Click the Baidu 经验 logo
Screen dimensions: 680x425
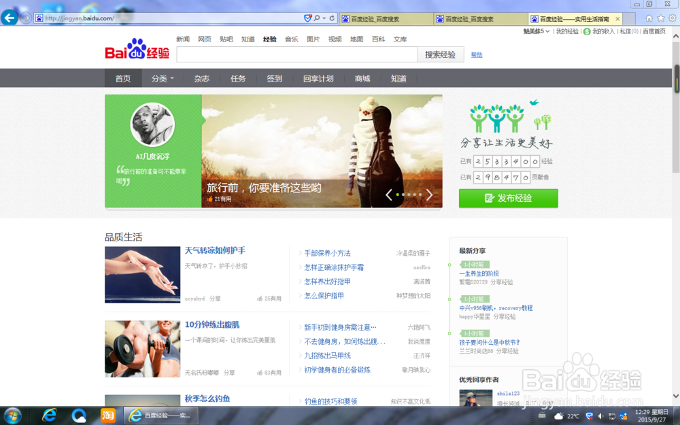point(137,48)
